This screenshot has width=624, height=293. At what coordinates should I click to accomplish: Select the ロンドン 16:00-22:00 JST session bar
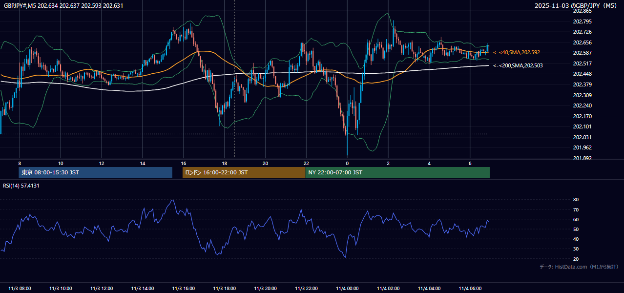[x=244, y=172]
